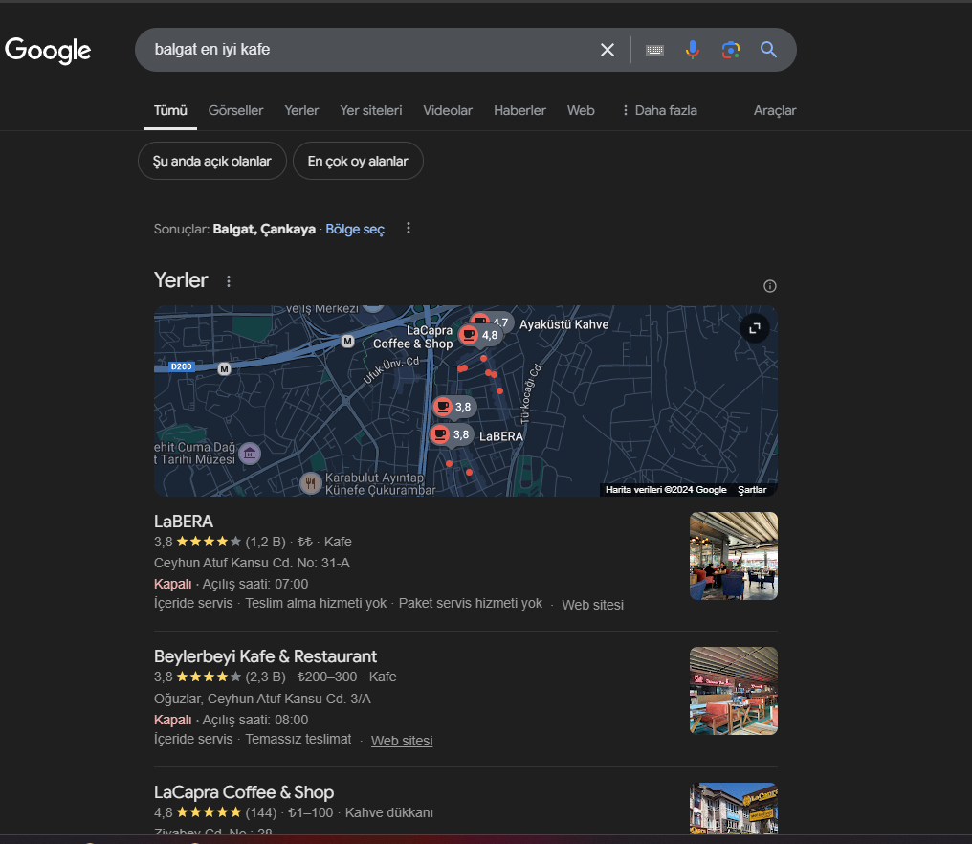Select the 4,7 Ayaküstü Kahve map pin
Image resolution: width=972 pixels, height=844 pixels.
tap(500, 321)
